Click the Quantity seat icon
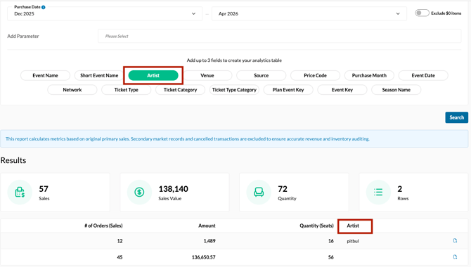Viewport: 471px width, 267px height. (259, 193)
